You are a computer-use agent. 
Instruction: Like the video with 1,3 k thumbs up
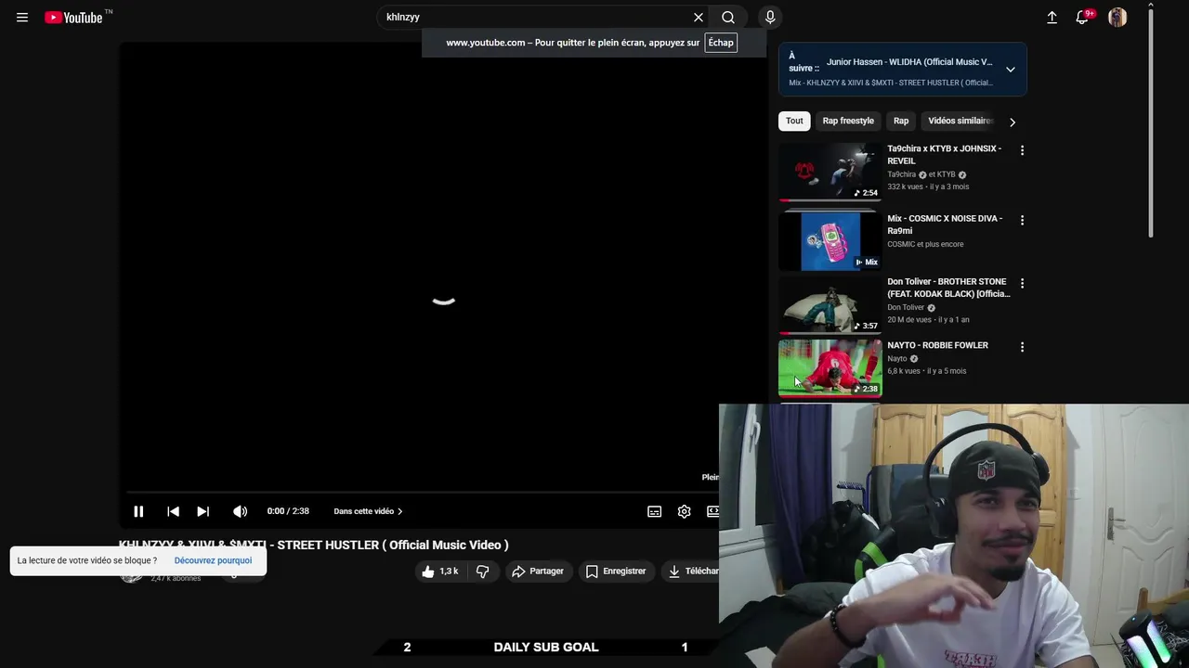(x=440, y=572)
